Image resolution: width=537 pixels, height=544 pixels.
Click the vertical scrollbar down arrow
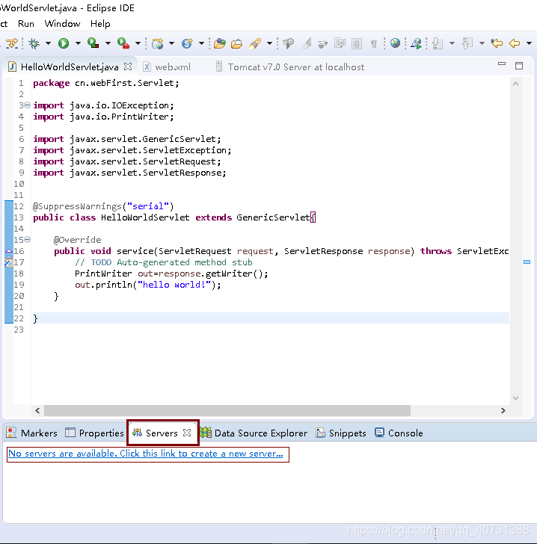pos(515,398)
